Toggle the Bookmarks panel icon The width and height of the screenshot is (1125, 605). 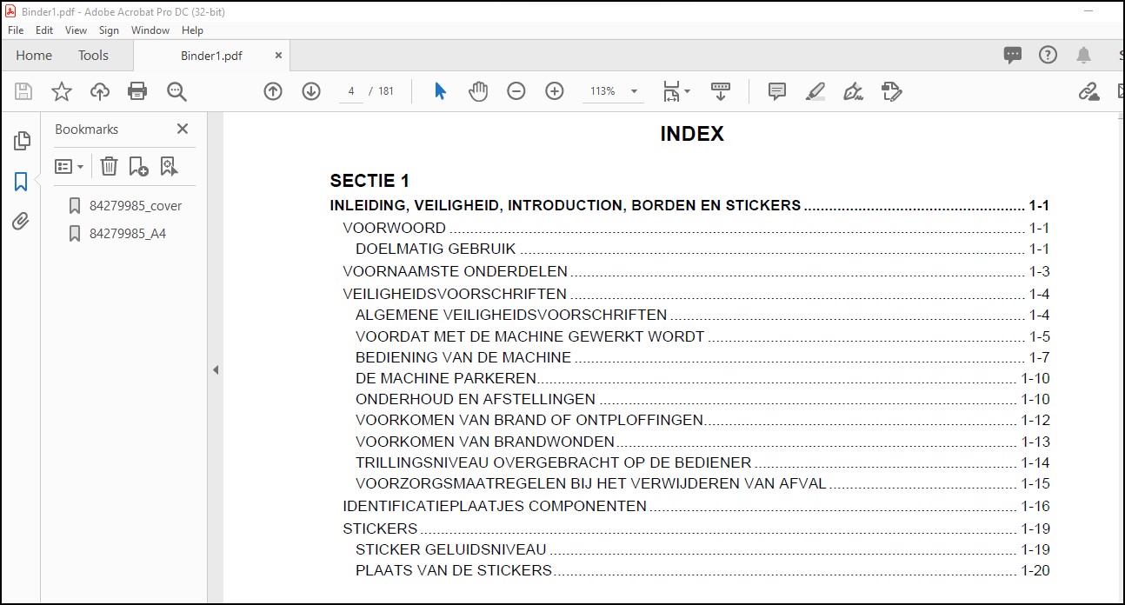(x=21, y=182)
